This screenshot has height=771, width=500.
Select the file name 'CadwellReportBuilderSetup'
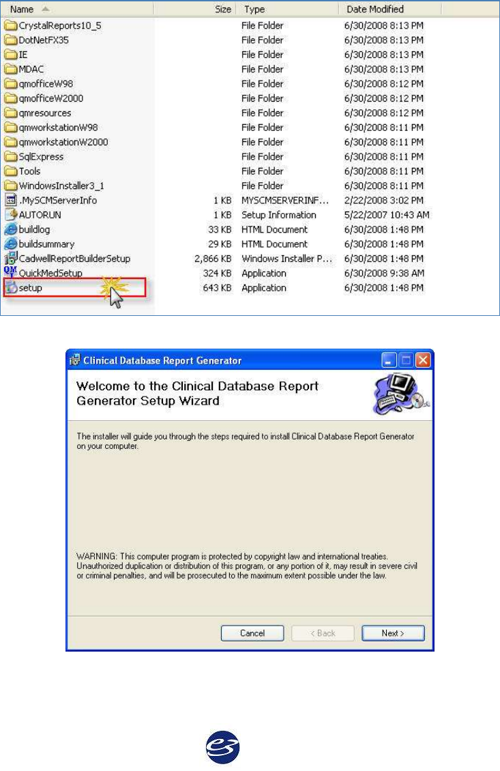tap(75, 259)
